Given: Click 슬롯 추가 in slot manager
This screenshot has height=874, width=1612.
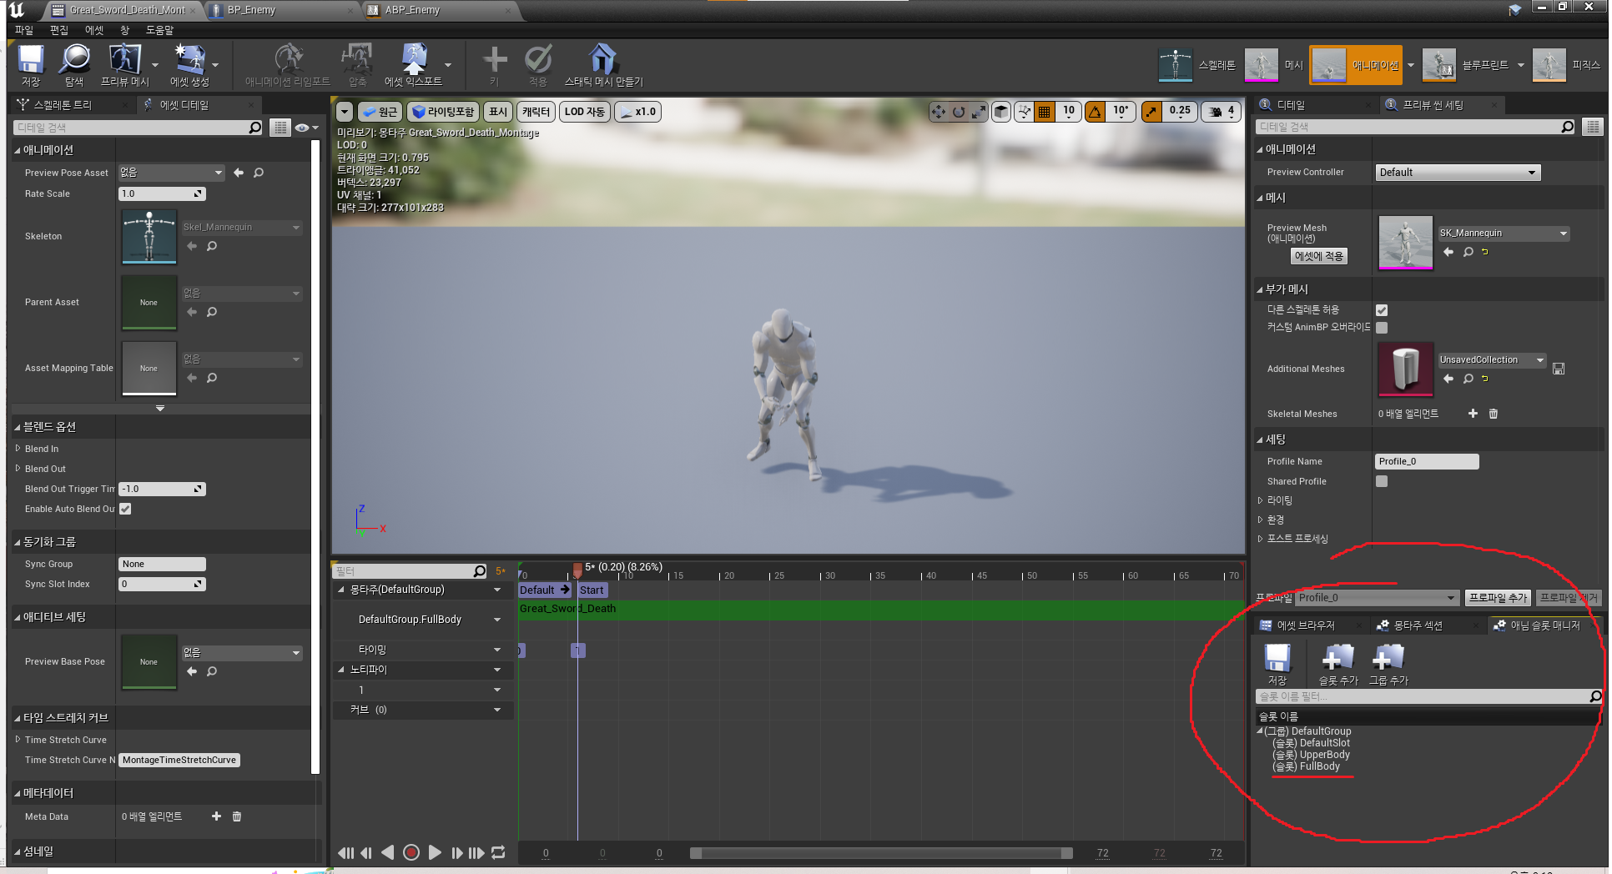Looking at the screenshot, I should pos(1337,665).
